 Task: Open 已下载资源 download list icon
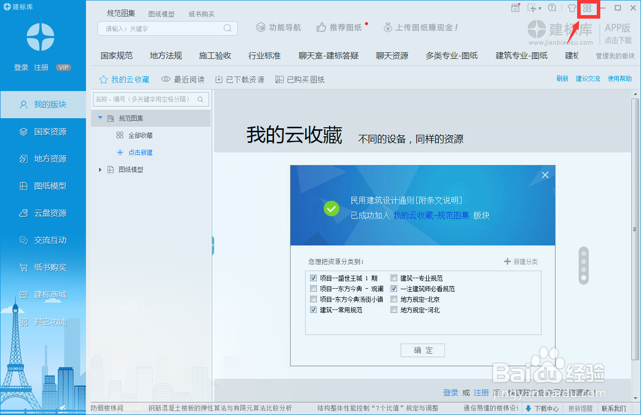(239, 79)
